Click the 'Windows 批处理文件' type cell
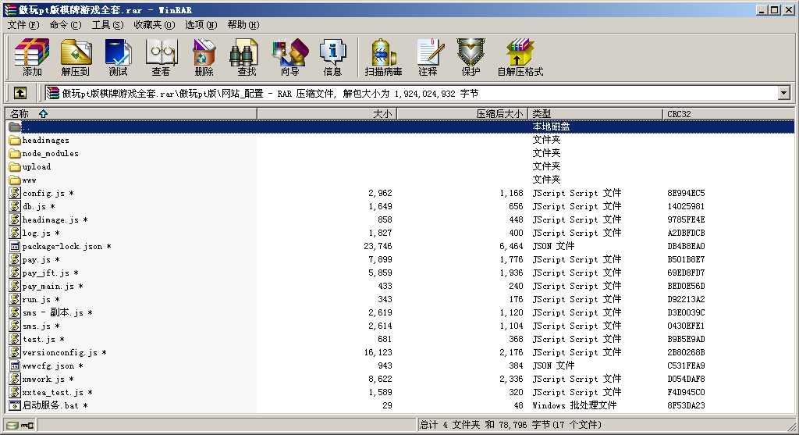Viewport: 799px width, 435px height. 574,405
